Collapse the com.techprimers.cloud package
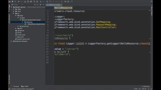 click(x=20, y=20)
